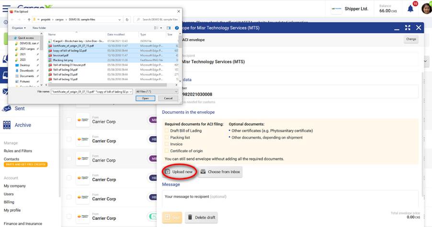The height and width of the screenshot is (227, 432).
Task: Open the 2021-cargox quick access folder
Action: pos(27,49)
